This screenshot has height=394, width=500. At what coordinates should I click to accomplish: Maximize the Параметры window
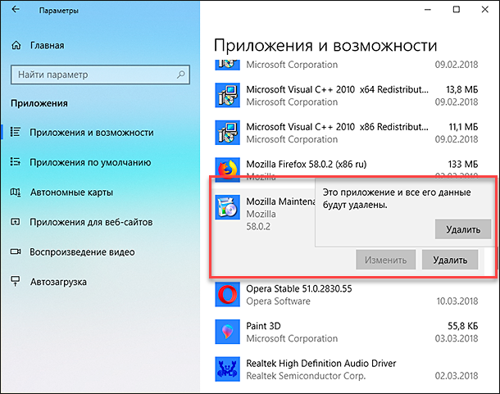click(457, 10)
